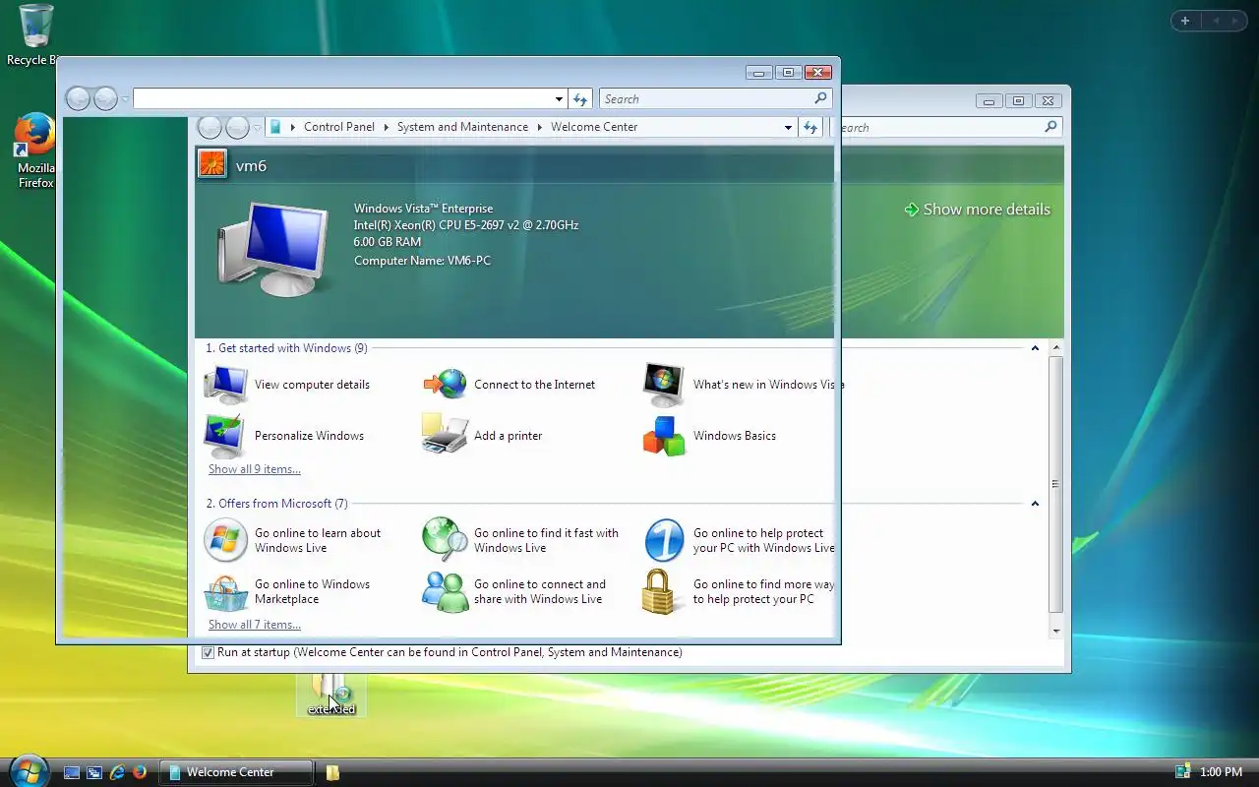Collapse Get started with Windows section
The height and width of the screenshot is (787, 1259).
[1035, 348]
